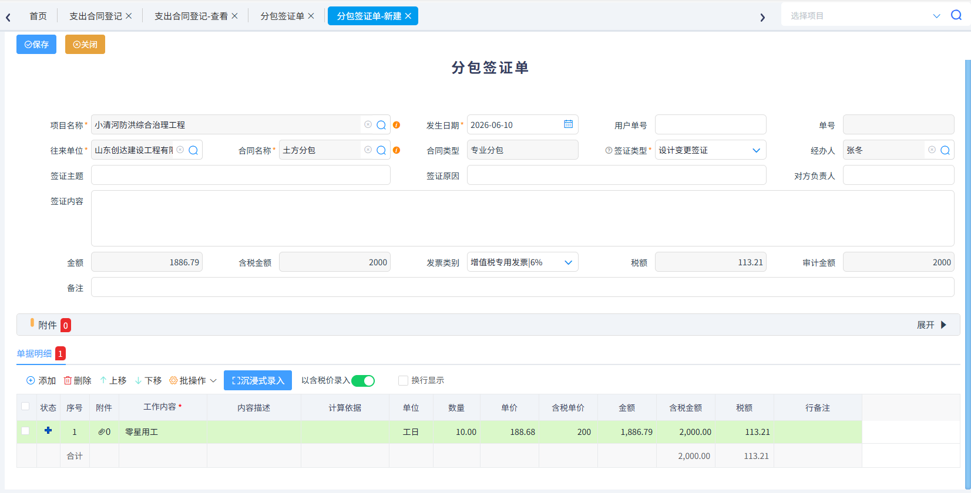Clear the 项目名称 field value
The width and height of the screenshot is (971, 493).
[x=368, y=124]
